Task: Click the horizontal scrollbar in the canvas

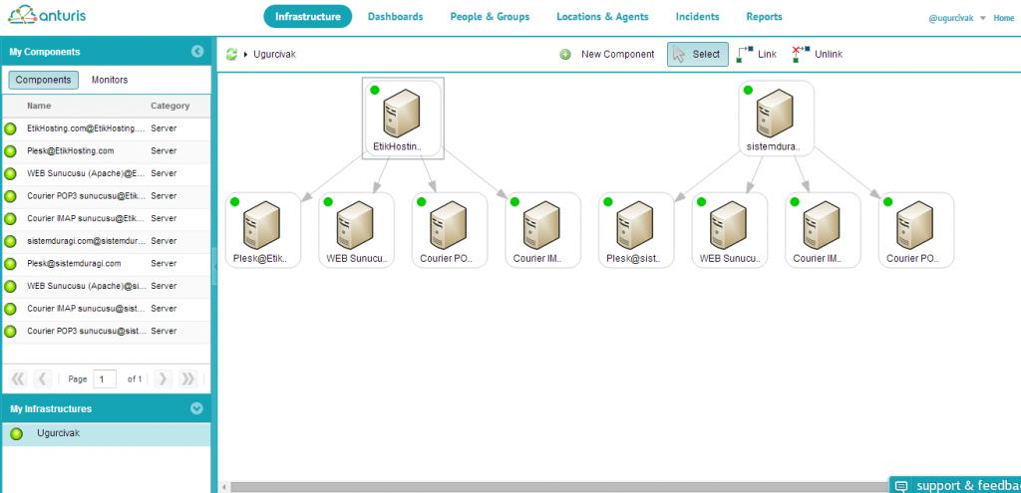Action: point(558,487)
